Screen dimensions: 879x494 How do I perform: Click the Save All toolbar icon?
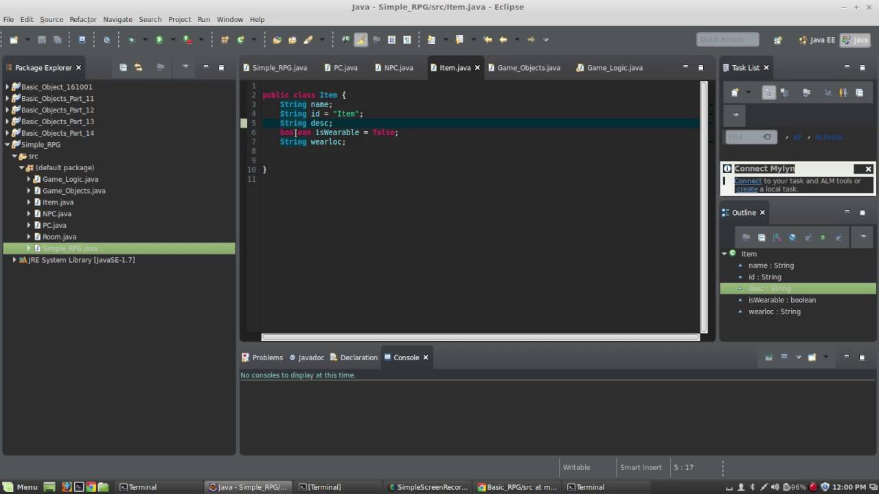click(57, 40)
